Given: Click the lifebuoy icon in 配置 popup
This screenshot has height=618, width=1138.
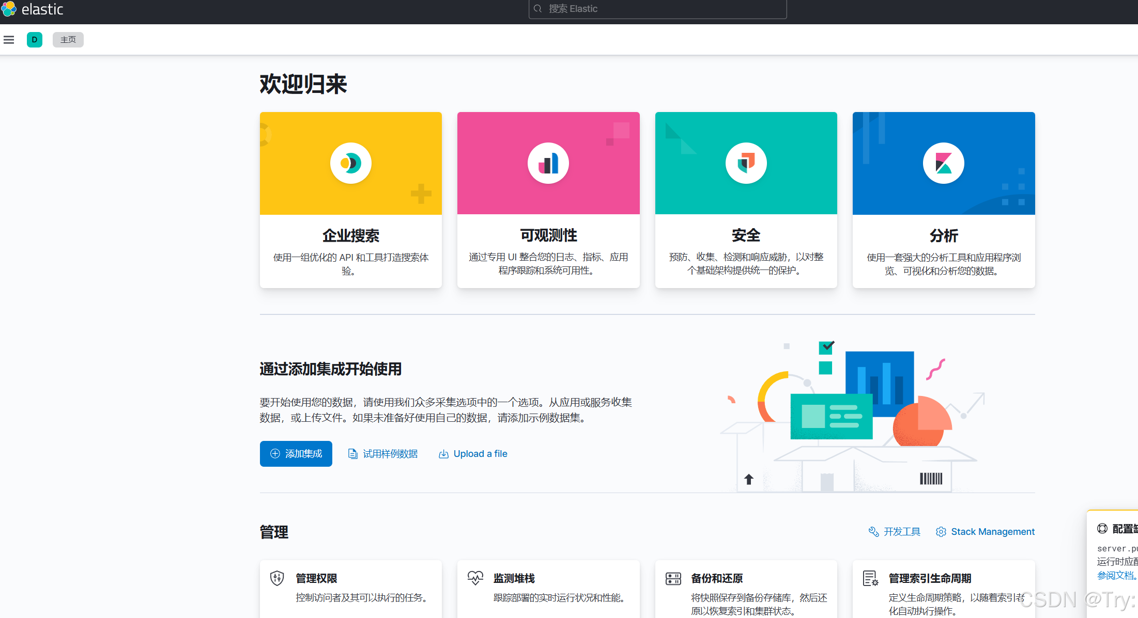Looking at the screenshot, I should pos(1102,528).
